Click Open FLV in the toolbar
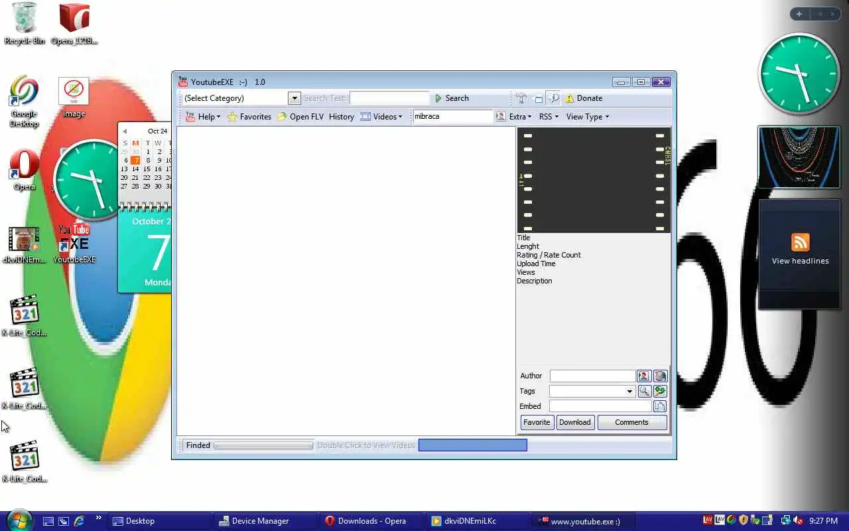This screenshot has height=531, width=849. [300, 117]
